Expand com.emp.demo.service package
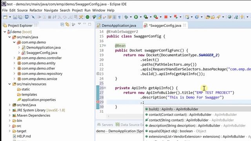 (14, 79)
